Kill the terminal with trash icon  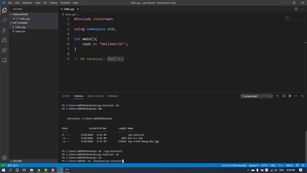290,96
